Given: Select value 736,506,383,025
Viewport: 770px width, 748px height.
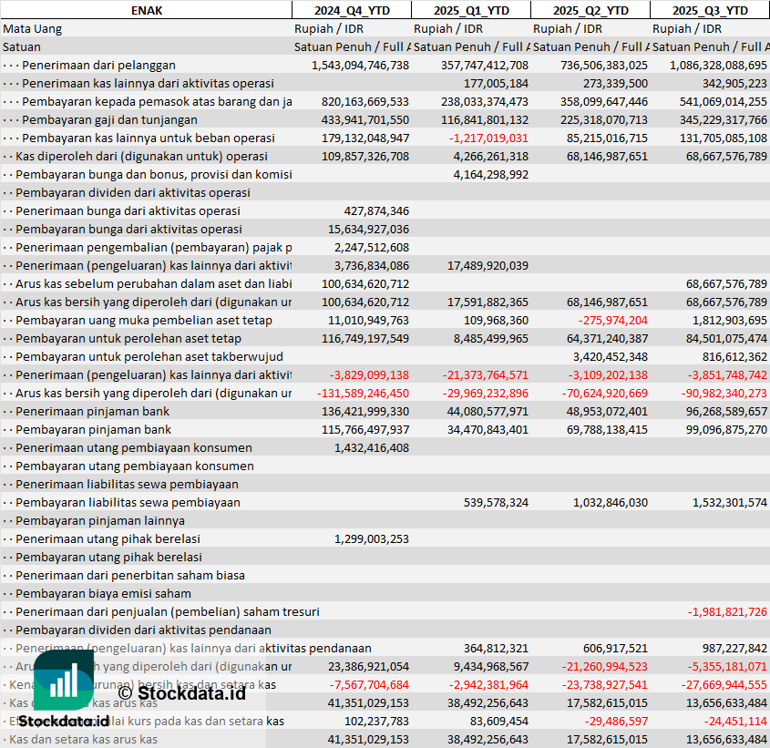Looking at the screenshot, I should 604,66.
